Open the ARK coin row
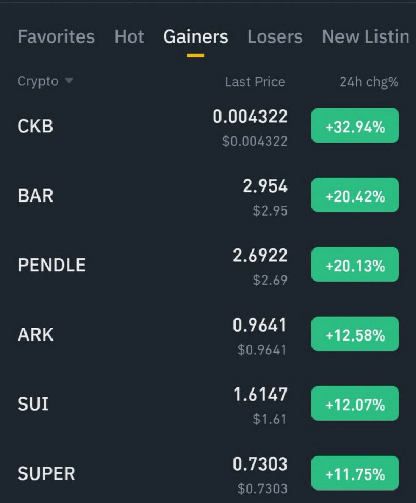Screen dimensions: 416x503 (x=35, y=334)
